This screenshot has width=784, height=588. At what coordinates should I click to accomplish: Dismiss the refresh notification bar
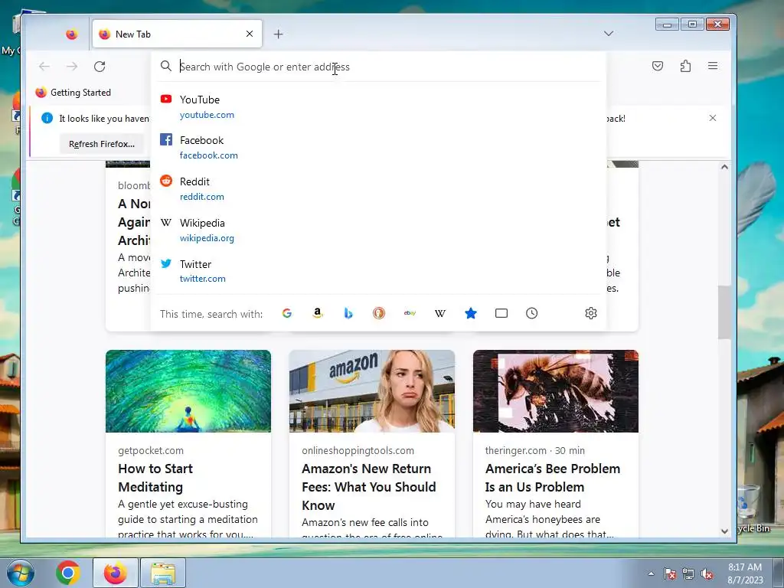(x=713, y=118)
